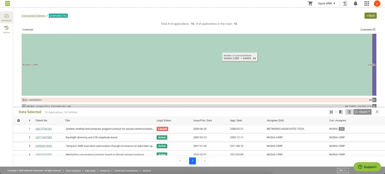
Task: Sort by Assignee (Std) column header
Action: (275, 120)
